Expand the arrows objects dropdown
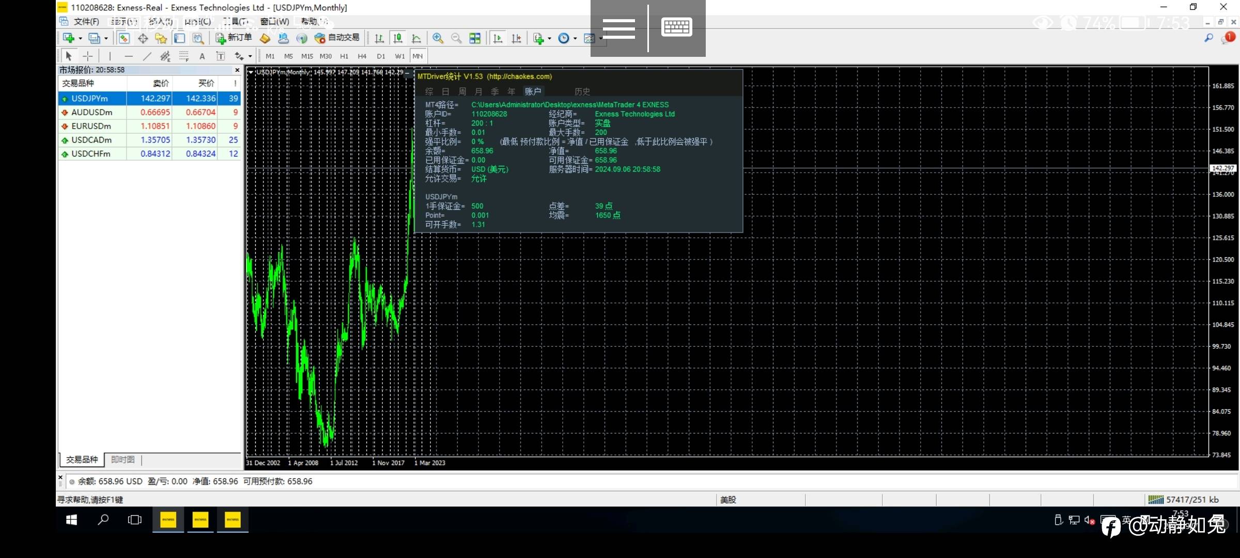The height and width of the screenshot is (558, 1240). 250,56
